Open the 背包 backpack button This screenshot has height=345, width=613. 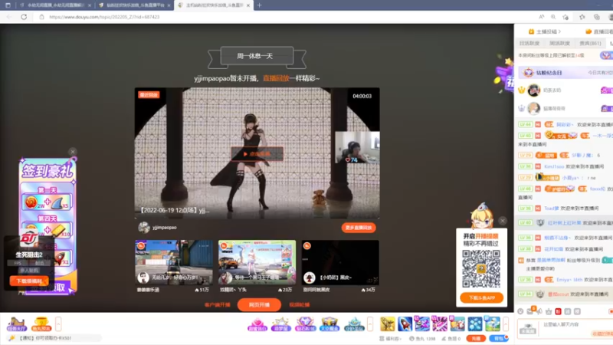click(x=499, y=338)
